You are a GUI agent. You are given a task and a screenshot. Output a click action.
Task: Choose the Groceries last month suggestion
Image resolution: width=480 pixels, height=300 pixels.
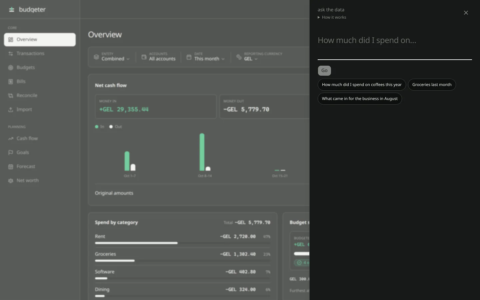pos(432,85)
